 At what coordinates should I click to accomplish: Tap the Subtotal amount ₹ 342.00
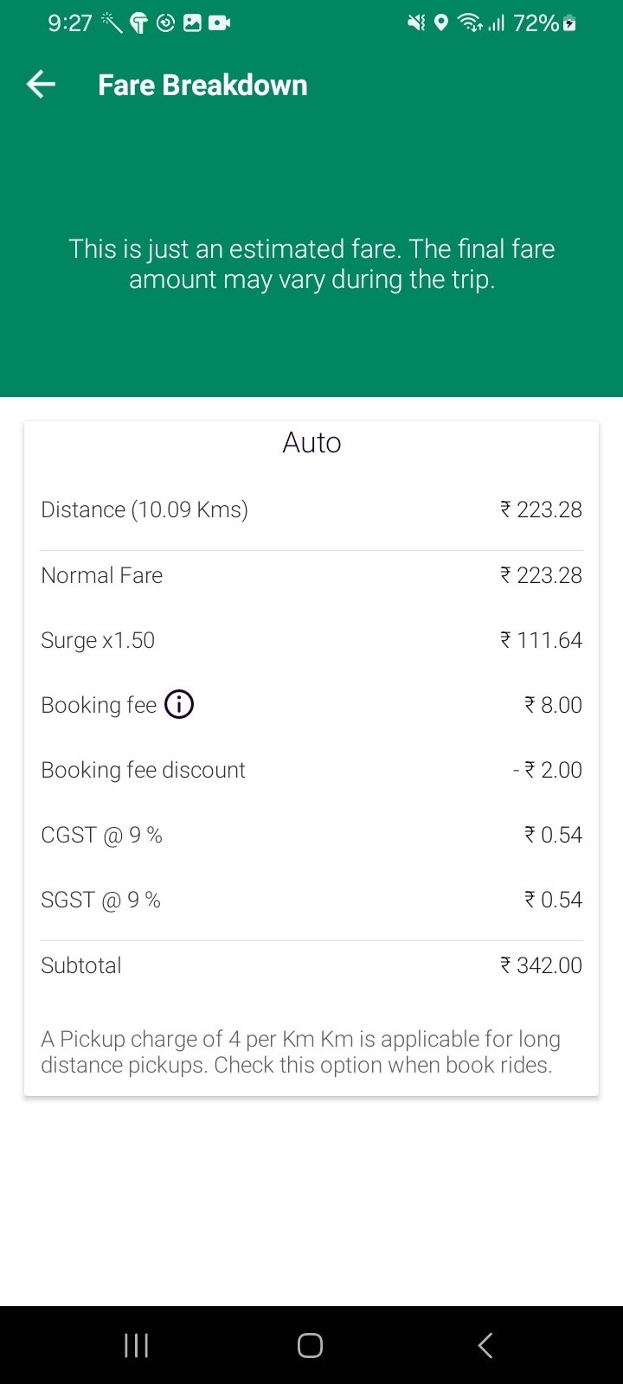click(x=541, y=965)
